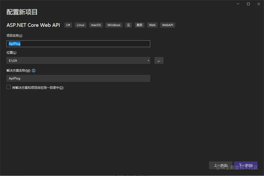Close the configure project dialog

(259, 4)
